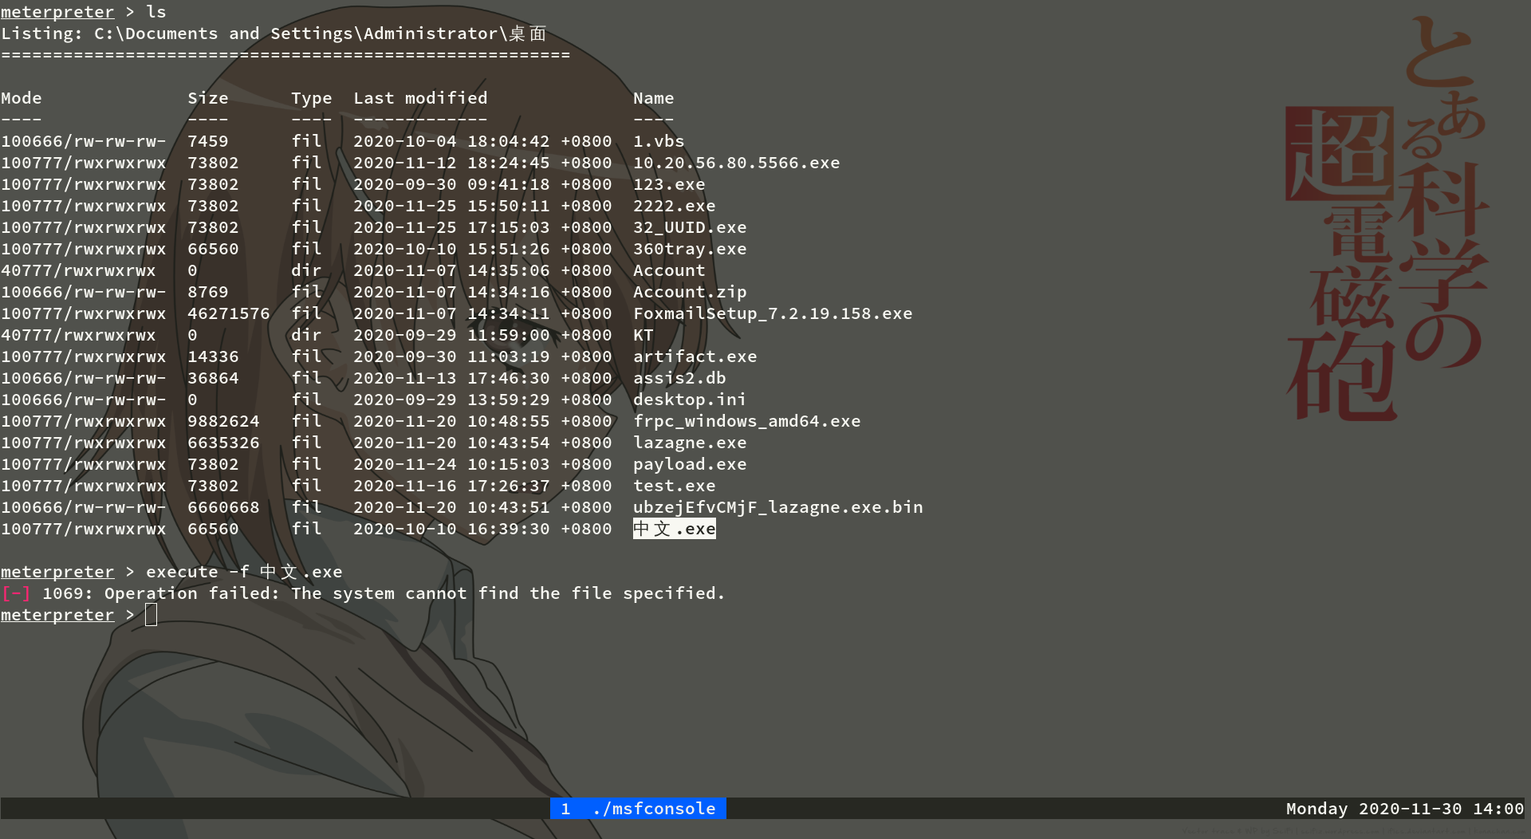Select the FoxmailSetup_7.2.19.158.exe filename
The width and height of the screenshot is (1531, 839).
click(x=773, y=313)
